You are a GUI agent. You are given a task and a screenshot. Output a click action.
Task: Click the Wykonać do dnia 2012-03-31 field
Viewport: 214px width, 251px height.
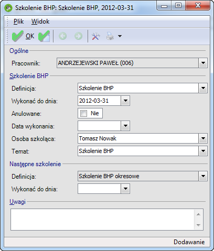[99, 101]
